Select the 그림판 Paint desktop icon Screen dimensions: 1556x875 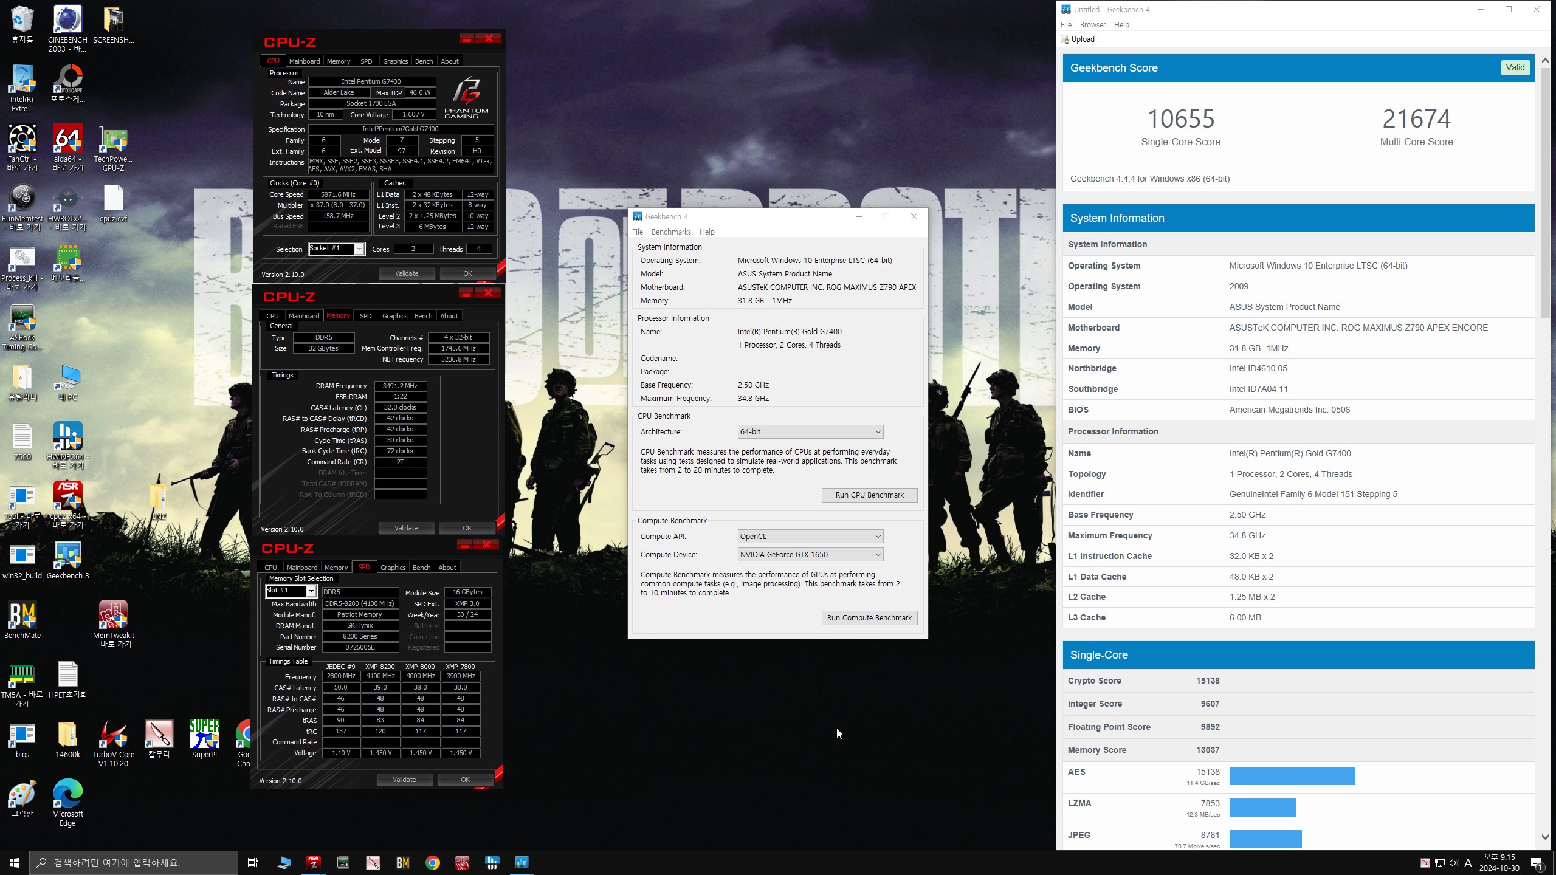22,798
